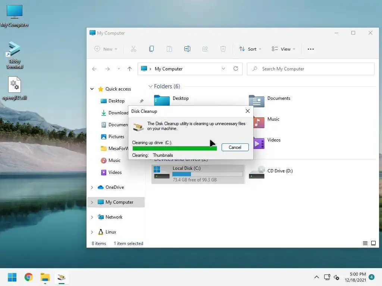Image resolution: width=382 pixels, height=286 pixels.
Task: Click File Explorer taskbar icon
Action: [x=45, y=277]
